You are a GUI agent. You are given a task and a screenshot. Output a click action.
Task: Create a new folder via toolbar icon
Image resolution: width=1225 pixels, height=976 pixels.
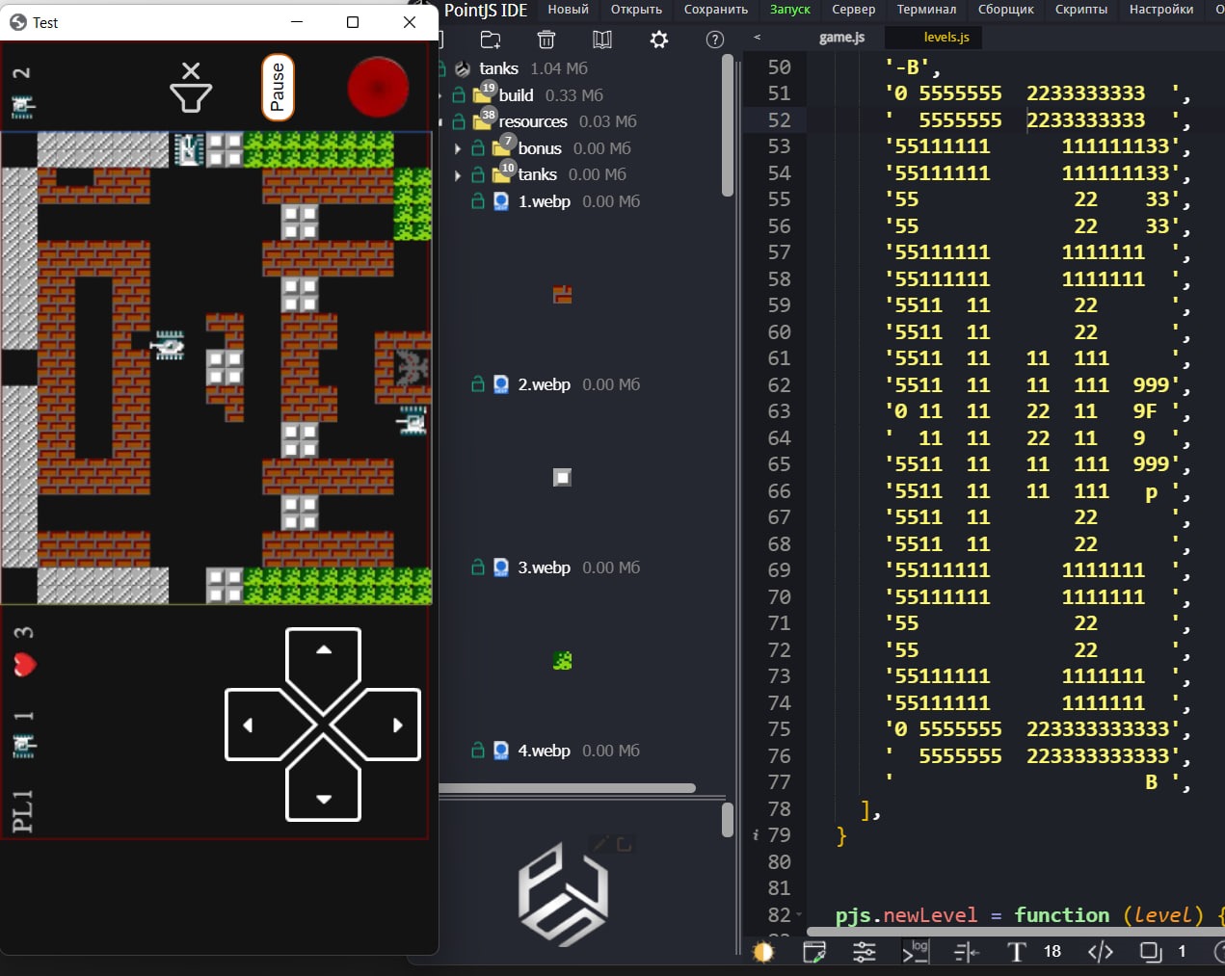pos(491,40)
